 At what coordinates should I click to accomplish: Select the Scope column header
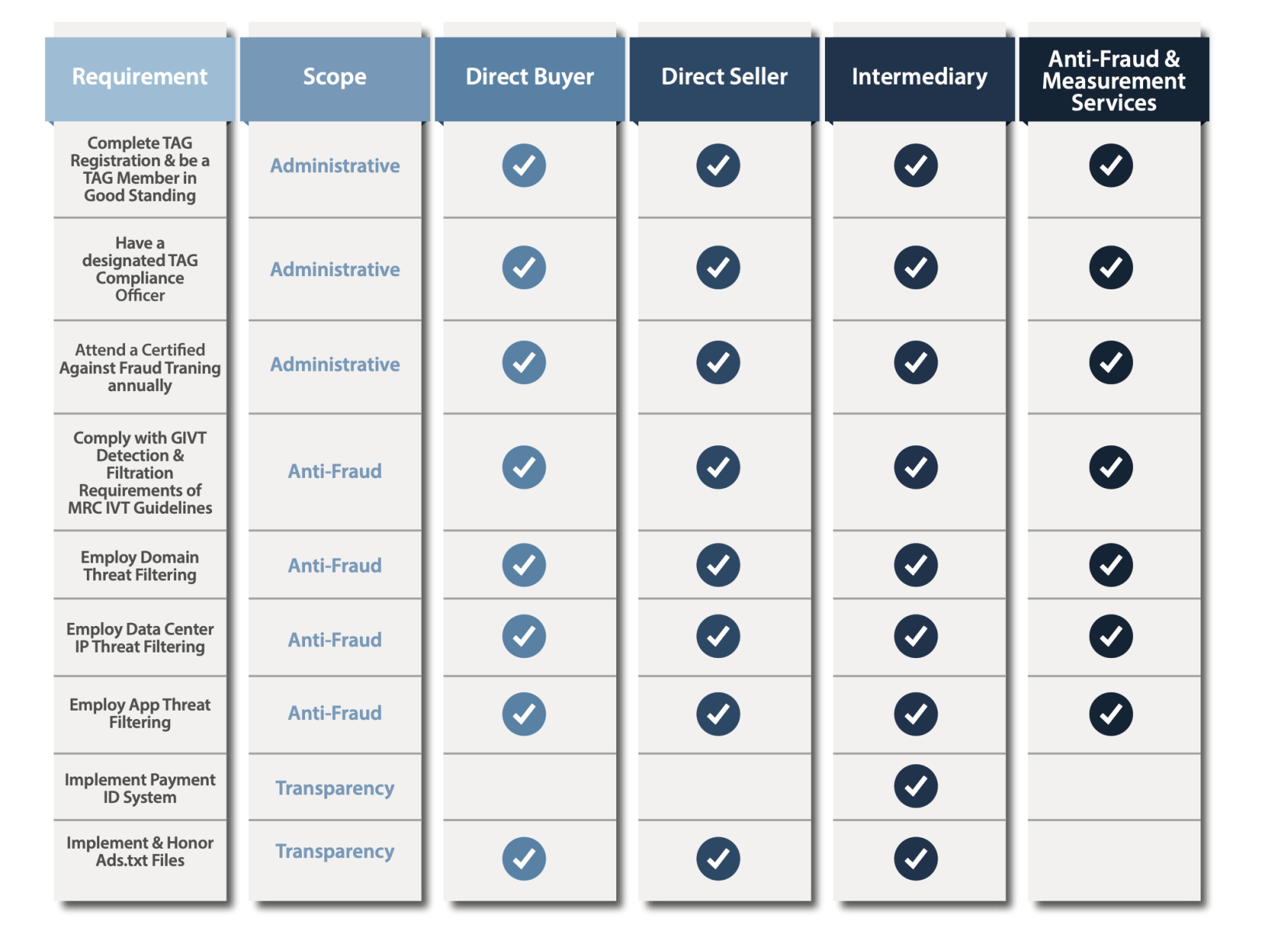pyautogui.click(x=334, y=78)
